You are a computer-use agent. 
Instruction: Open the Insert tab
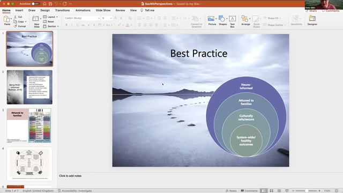point(19,10)
